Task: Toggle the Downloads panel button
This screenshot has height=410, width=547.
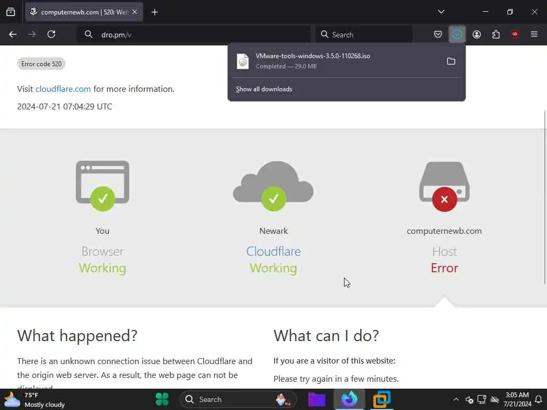Action: 457,34
